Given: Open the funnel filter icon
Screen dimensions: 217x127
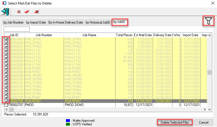Looking at the screenshot, I should coord(209,21).
